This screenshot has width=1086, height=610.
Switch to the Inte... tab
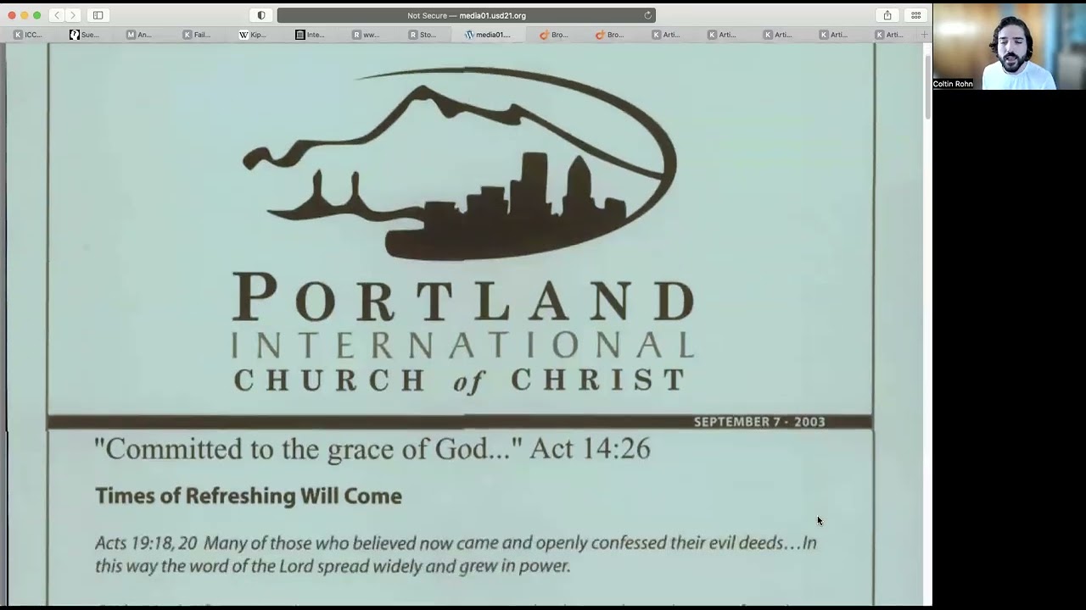coord(311,35)
